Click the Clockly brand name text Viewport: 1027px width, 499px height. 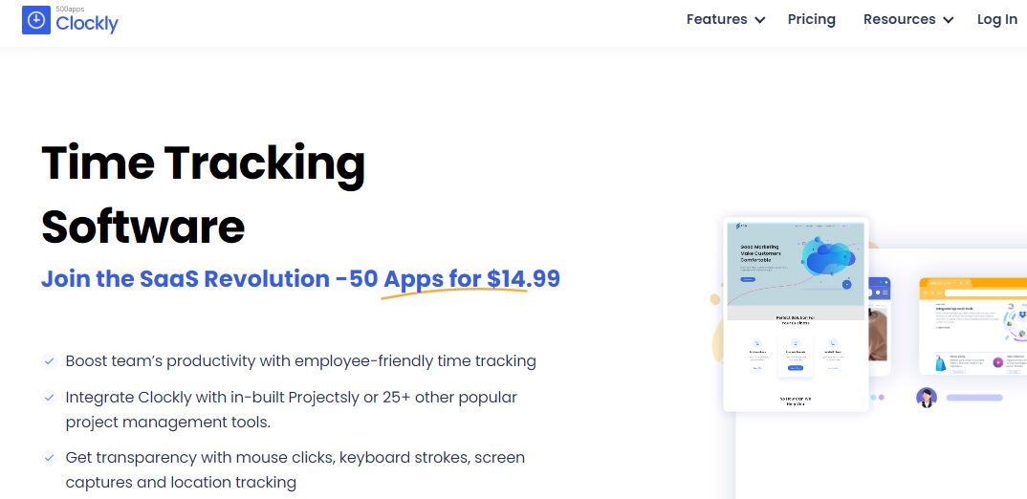click(x=87, y=24)
